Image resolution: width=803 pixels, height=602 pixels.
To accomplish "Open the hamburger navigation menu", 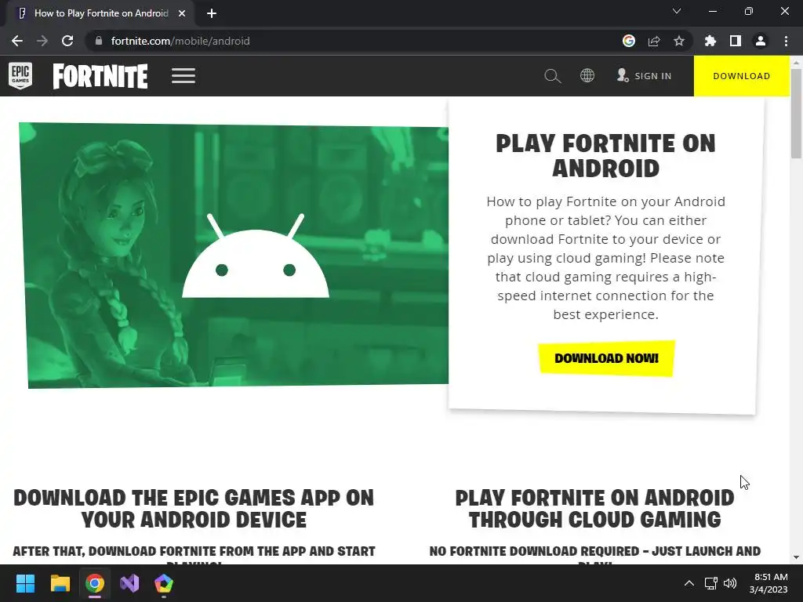I will pyautogui.click(x=183, y=76).
